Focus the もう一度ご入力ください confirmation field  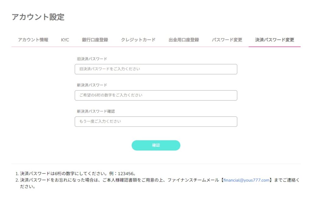pos(156,121)
